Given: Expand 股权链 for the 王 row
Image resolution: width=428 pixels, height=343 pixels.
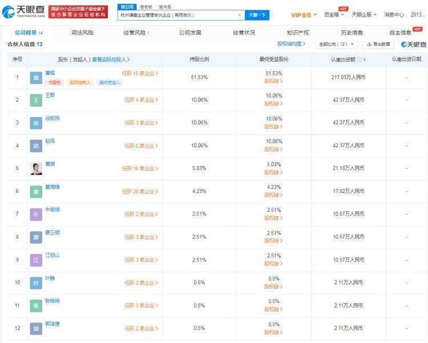Looking at the screenshot, I should (x=273, y=104).
